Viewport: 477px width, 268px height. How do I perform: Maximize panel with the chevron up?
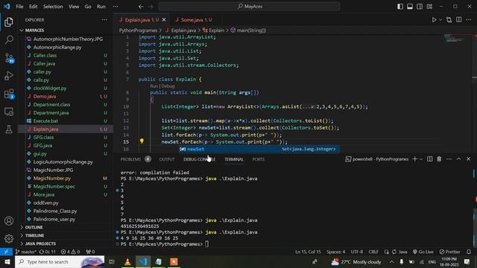pyautogui.click(x=458, y=159)
